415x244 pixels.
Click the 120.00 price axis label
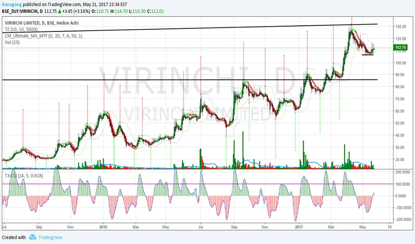pos(401,39)
